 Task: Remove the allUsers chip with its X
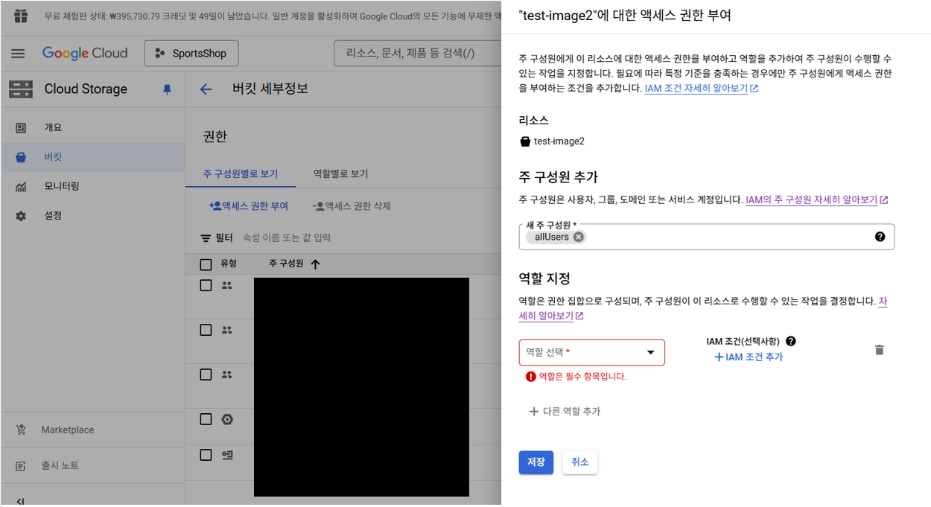pyautogui.click(x=579, y=237)
